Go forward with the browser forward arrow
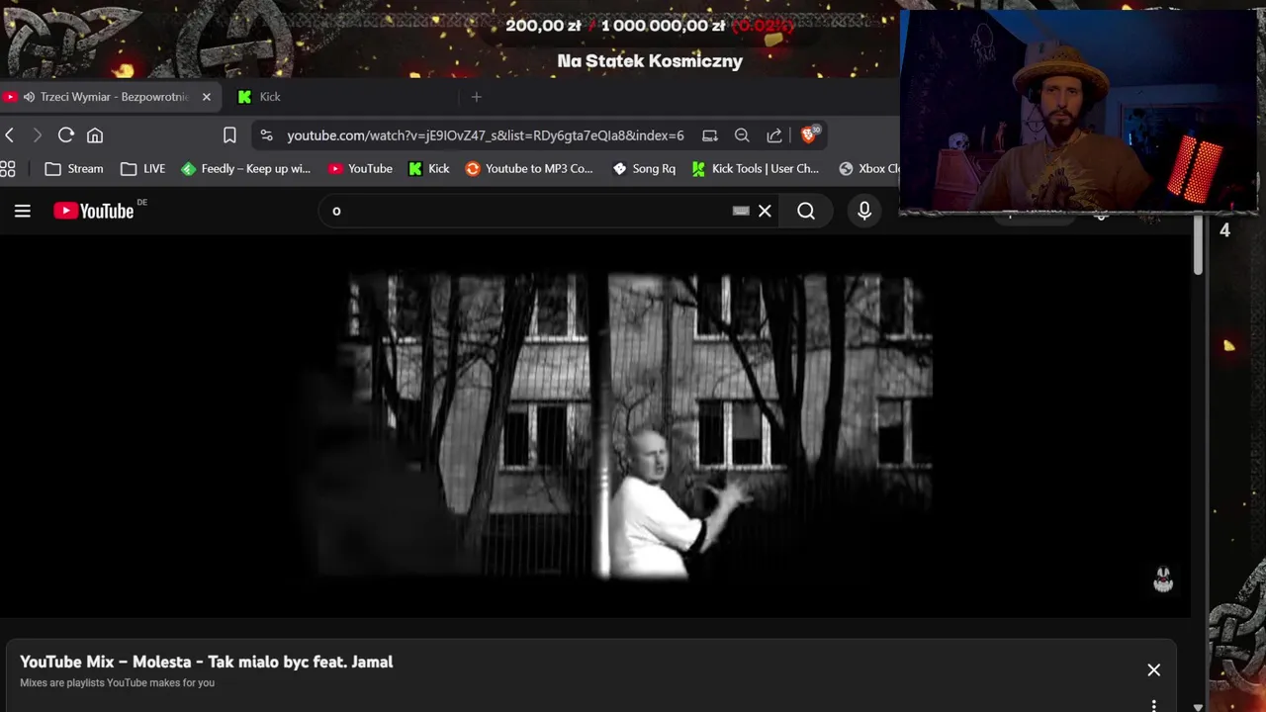This screenshot has height=712, width=1266. tap(38, 135)
